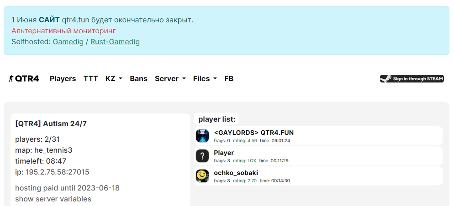Screen dimensions: 454x206
Task: Open the FB menu item
Action: [229, 78]
